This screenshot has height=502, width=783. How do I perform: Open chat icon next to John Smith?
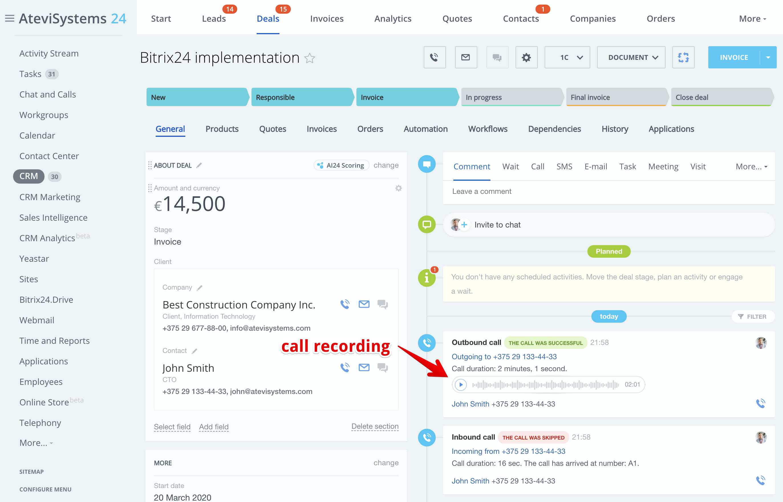tap(382, 367)
